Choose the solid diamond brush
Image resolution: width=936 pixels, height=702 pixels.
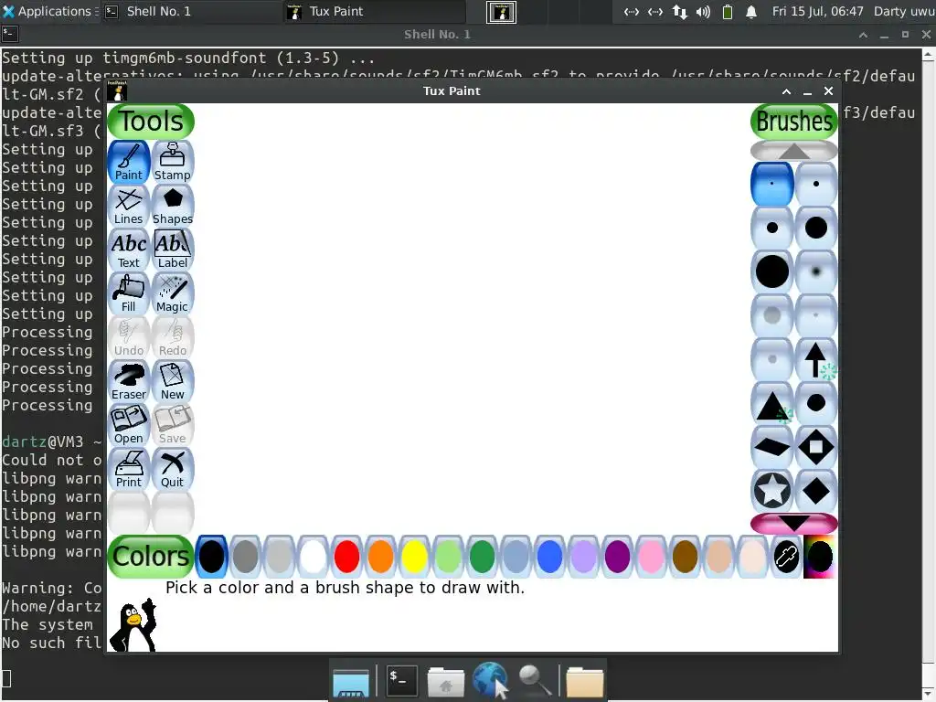816,491
